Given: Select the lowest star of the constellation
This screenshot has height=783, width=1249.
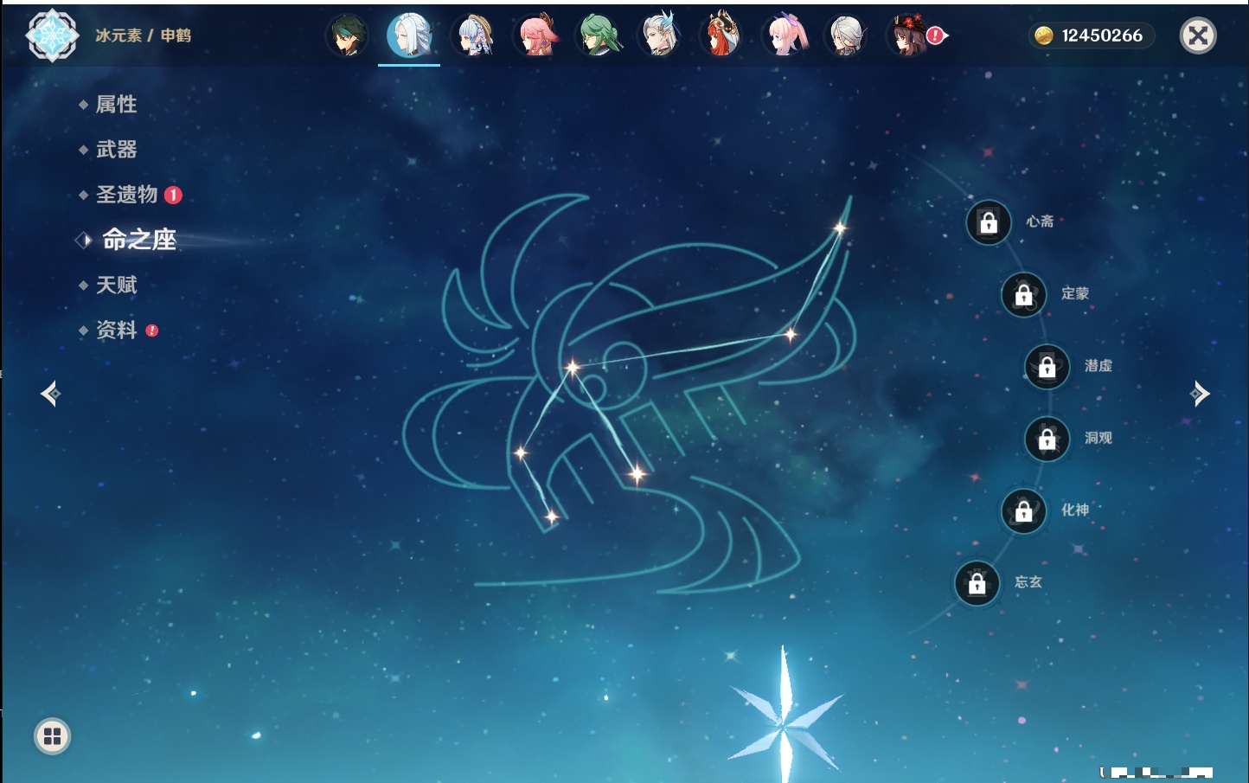Looking at the screenshot, I should 551,517.
